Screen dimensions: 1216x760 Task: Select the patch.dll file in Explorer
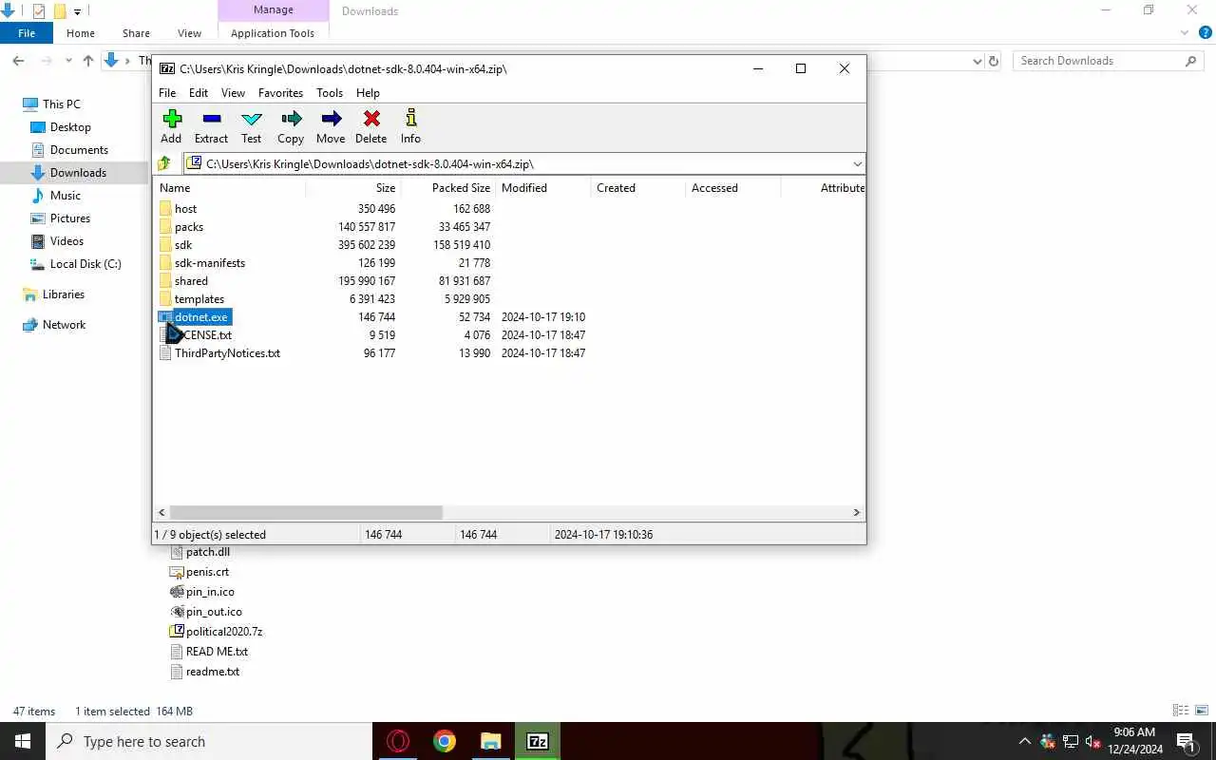tap(208, 552)
